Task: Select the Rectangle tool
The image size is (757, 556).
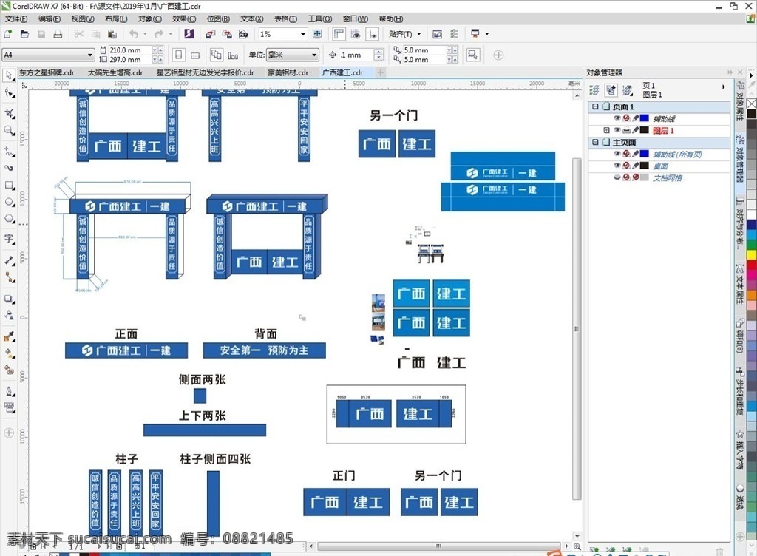Action: click(9, 186)
